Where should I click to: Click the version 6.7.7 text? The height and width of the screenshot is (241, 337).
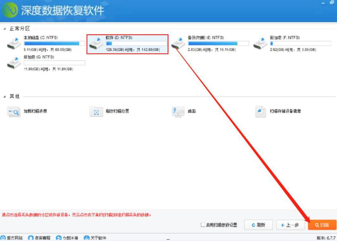pos(326,238)
